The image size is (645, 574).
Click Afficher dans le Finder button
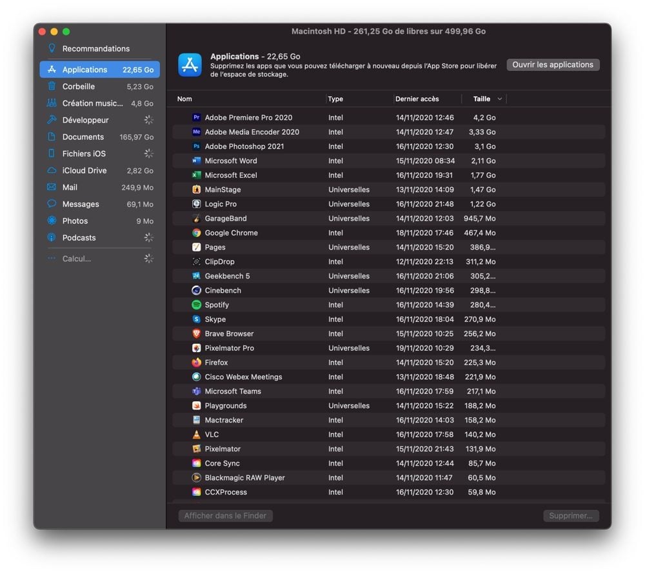click(x=225, y=515)
